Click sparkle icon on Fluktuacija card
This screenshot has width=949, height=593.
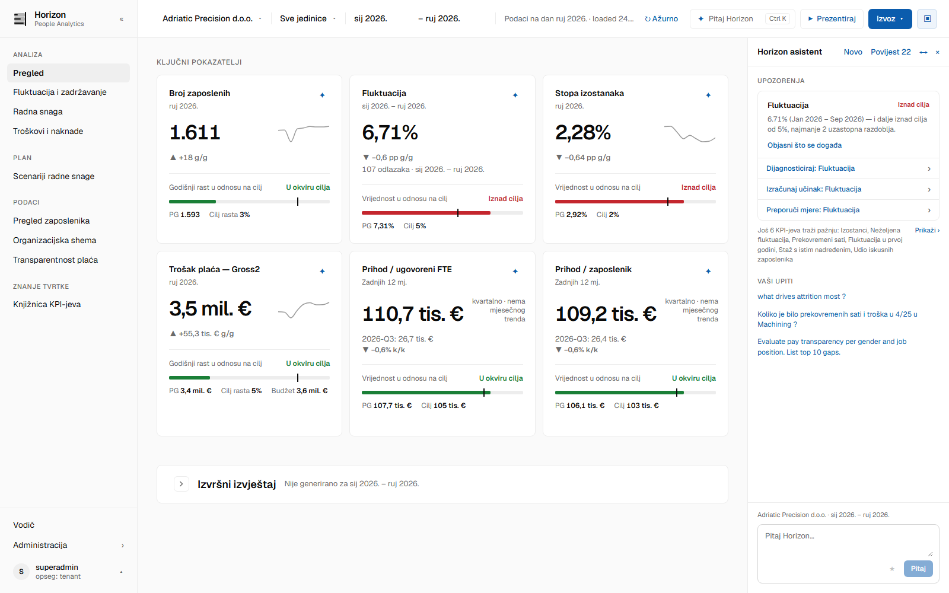[x=515, y=95]
